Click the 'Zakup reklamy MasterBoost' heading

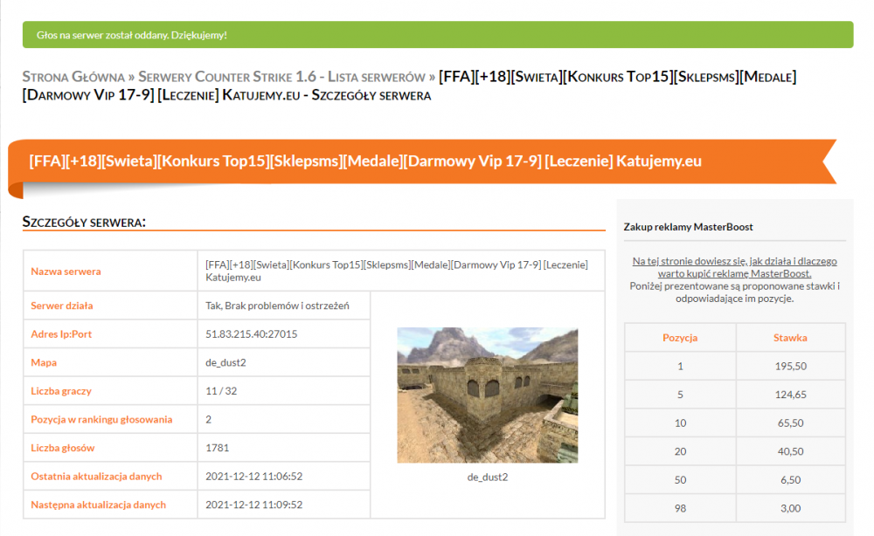(688, 226)
